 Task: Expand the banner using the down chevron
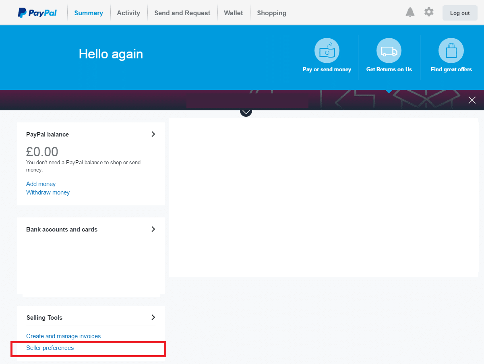(x=246, y=112)
